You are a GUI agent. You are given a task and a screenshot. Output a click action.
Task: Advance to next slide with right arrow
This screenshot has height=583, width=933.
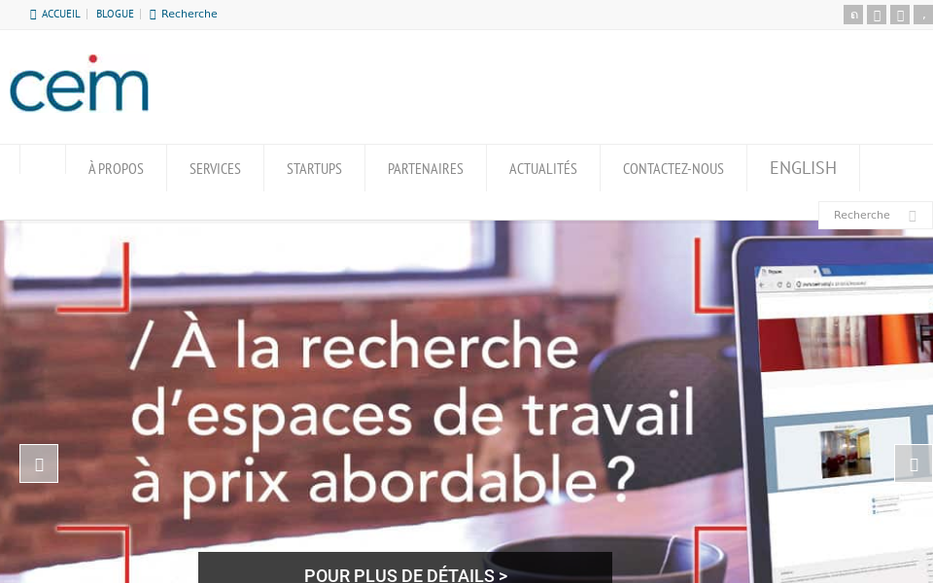tap(914, 463)
